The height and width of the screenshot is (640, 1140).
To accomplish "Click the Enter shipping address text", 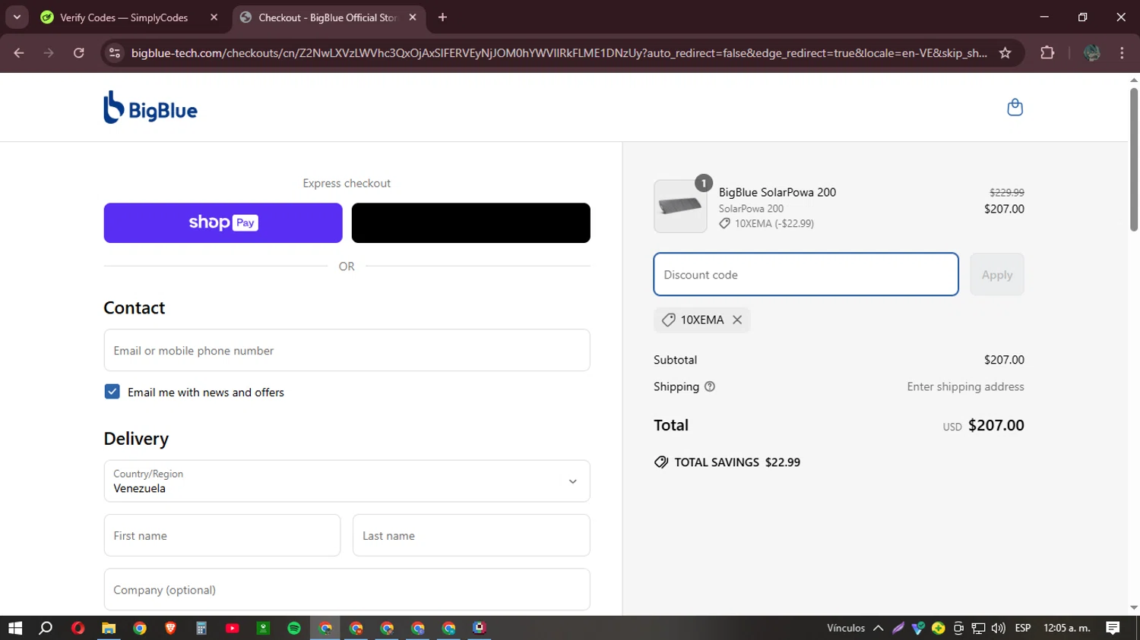I will click(965, 386).
